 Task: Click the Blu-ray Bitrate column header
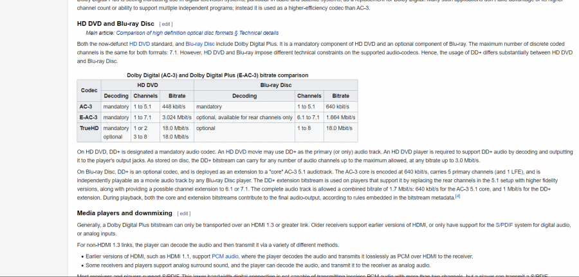click(x=341, y=96)
